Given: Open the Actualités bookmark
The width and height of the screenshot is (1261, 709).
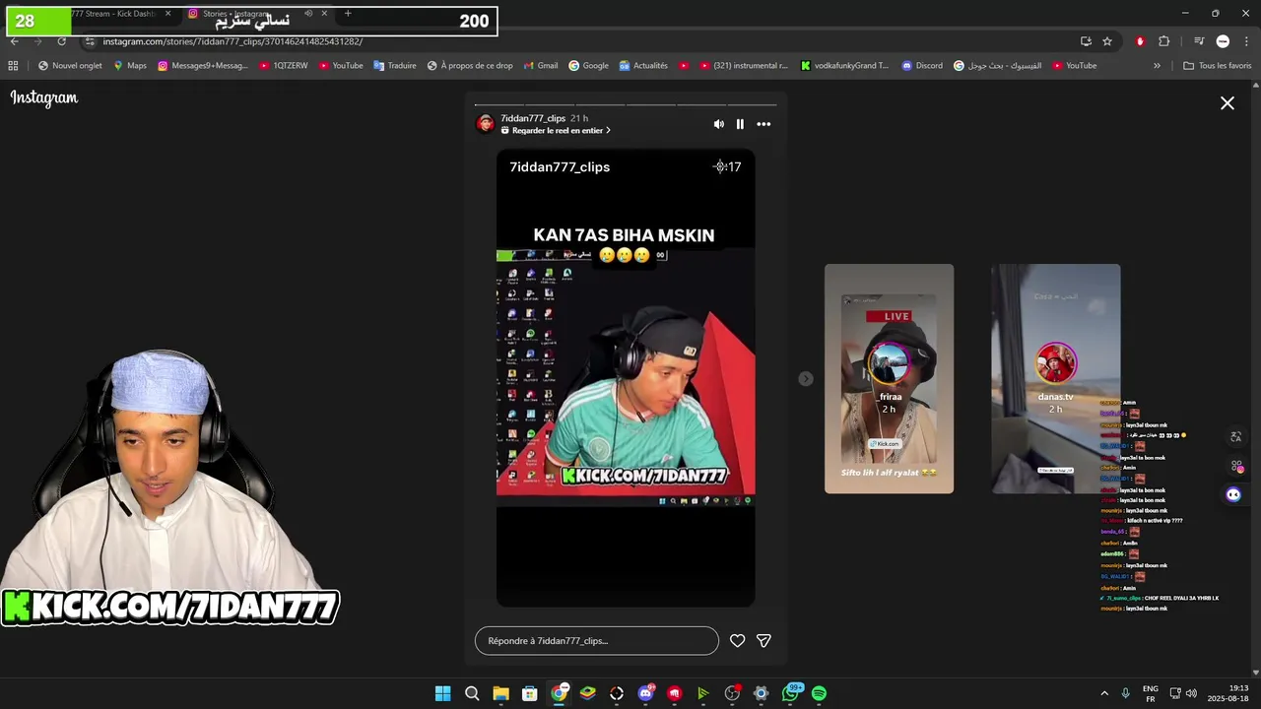Looking at the screenshot, I should pos(643,66).
